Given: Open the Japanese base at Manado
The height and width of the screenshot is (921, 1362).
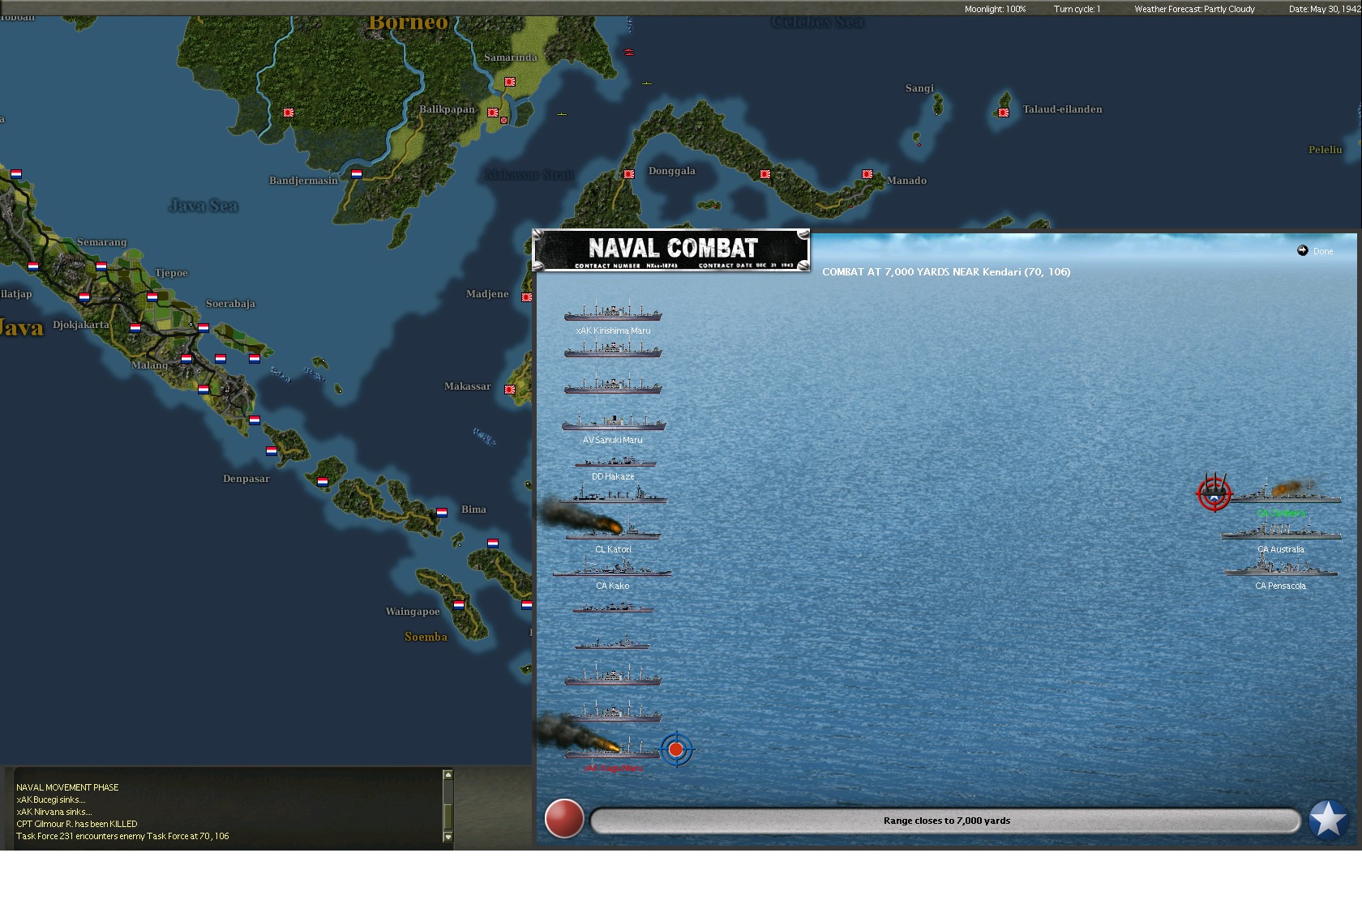Looking at the screenshot, I should [867, 174].
